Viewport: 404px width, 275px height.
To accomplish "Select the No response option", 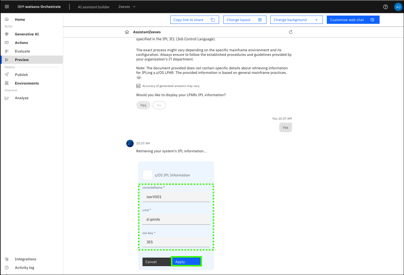I will (159, 105).
